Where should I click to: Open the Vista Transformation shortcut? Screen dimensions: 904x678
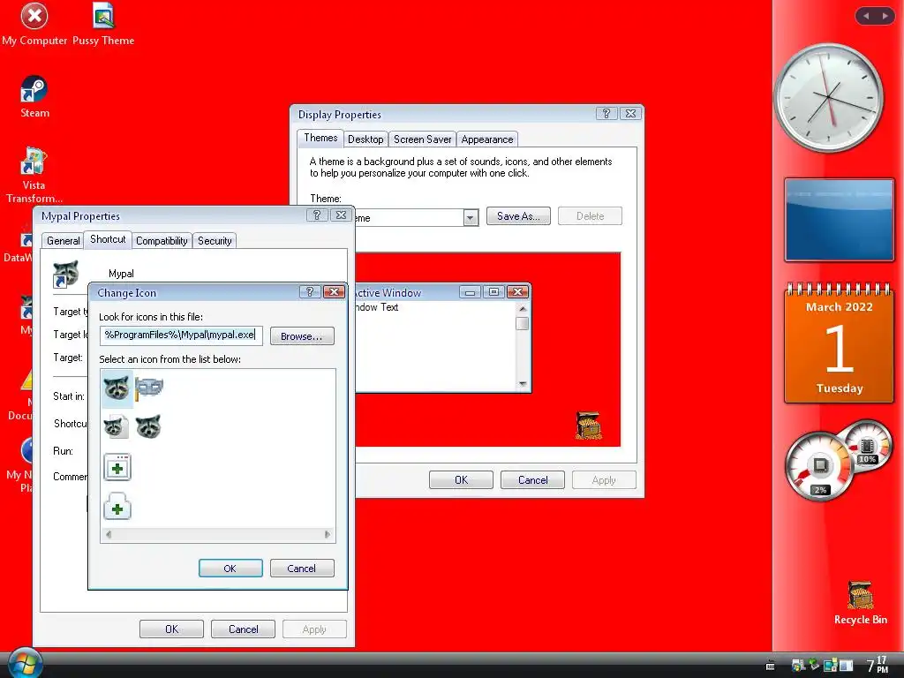[x=34, y=175]
